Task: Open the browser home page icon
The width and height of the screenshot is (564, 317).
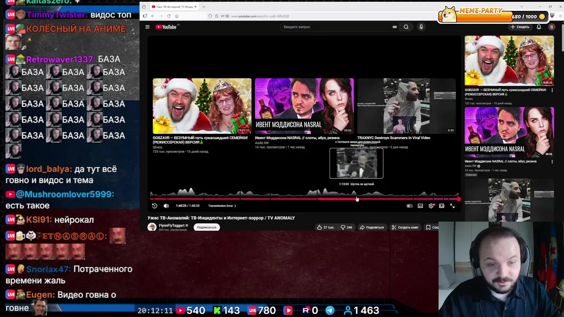Action: [x=177, y=16]
